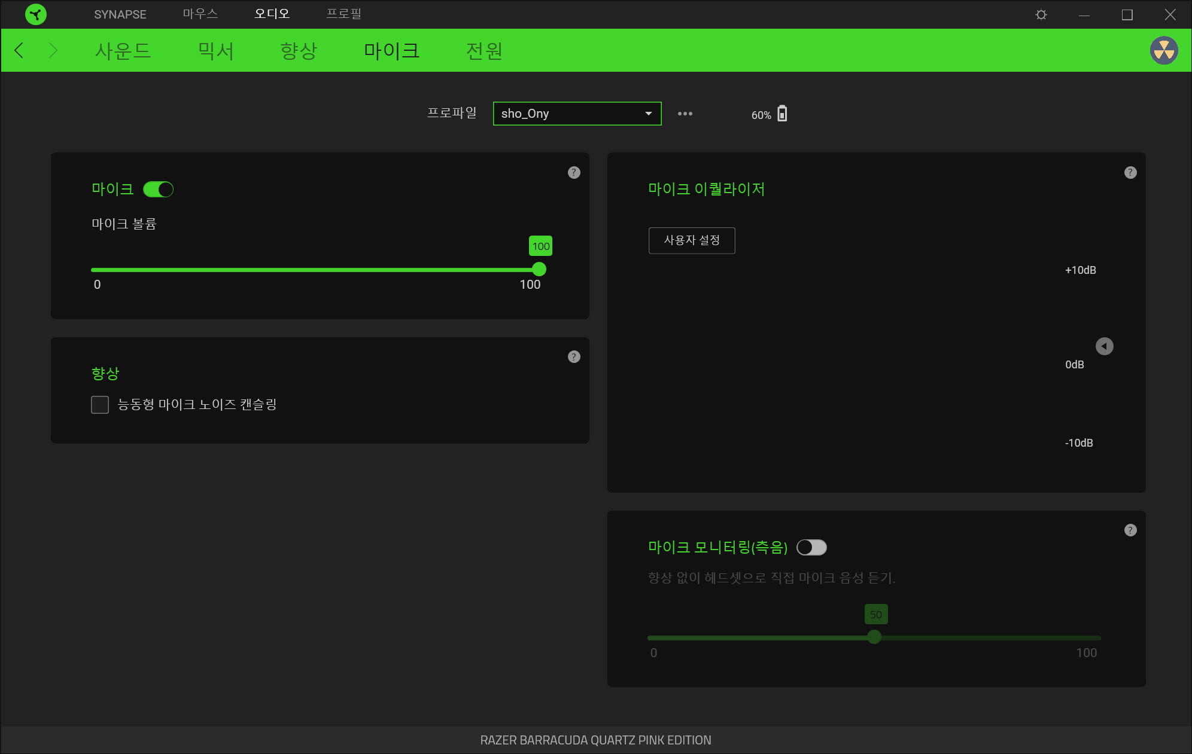1192x754 pixels.
Task: Switch to the 믹서 tab
Action: pos(215,51)
